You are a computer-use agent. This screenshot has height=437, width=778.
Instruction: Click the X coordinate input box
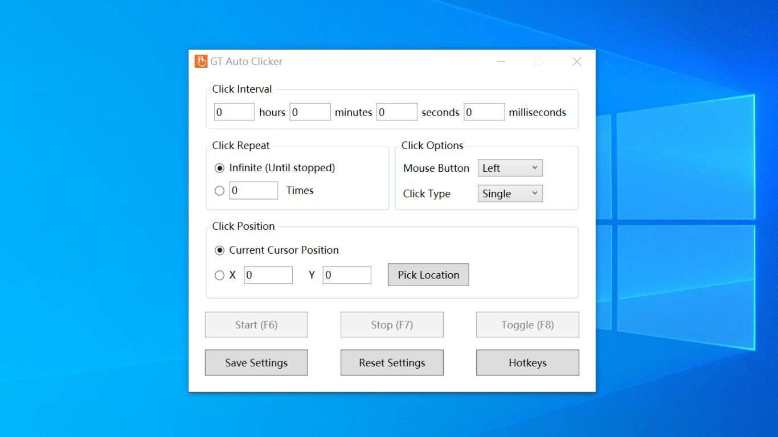tap(268, 275)
